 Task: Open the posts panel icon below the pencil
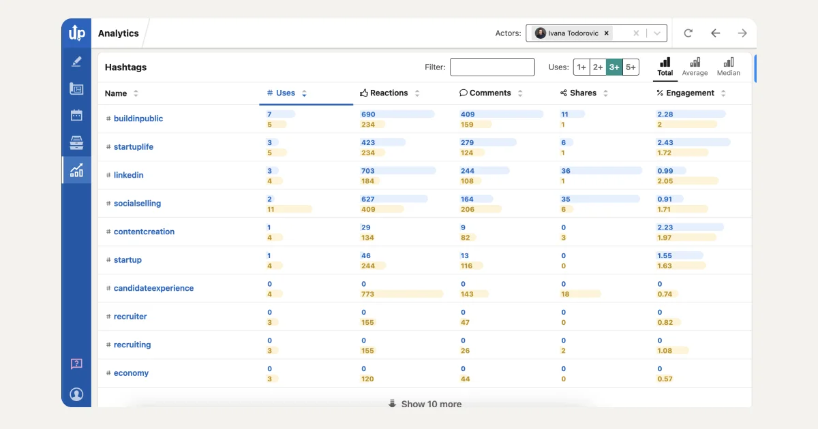(x=76, y=90)
